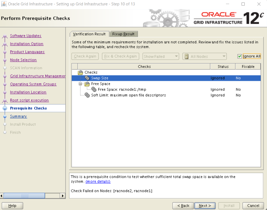Click the Help button
This screenshot has height=210, width=267.
[12, 206]
